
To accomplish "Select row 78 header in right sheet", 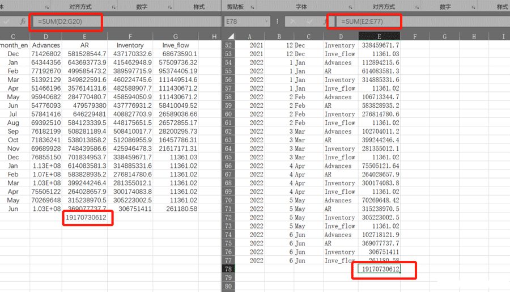I will 229,269.
